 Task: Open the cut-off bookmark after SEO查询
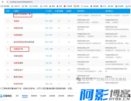(128, 6)
